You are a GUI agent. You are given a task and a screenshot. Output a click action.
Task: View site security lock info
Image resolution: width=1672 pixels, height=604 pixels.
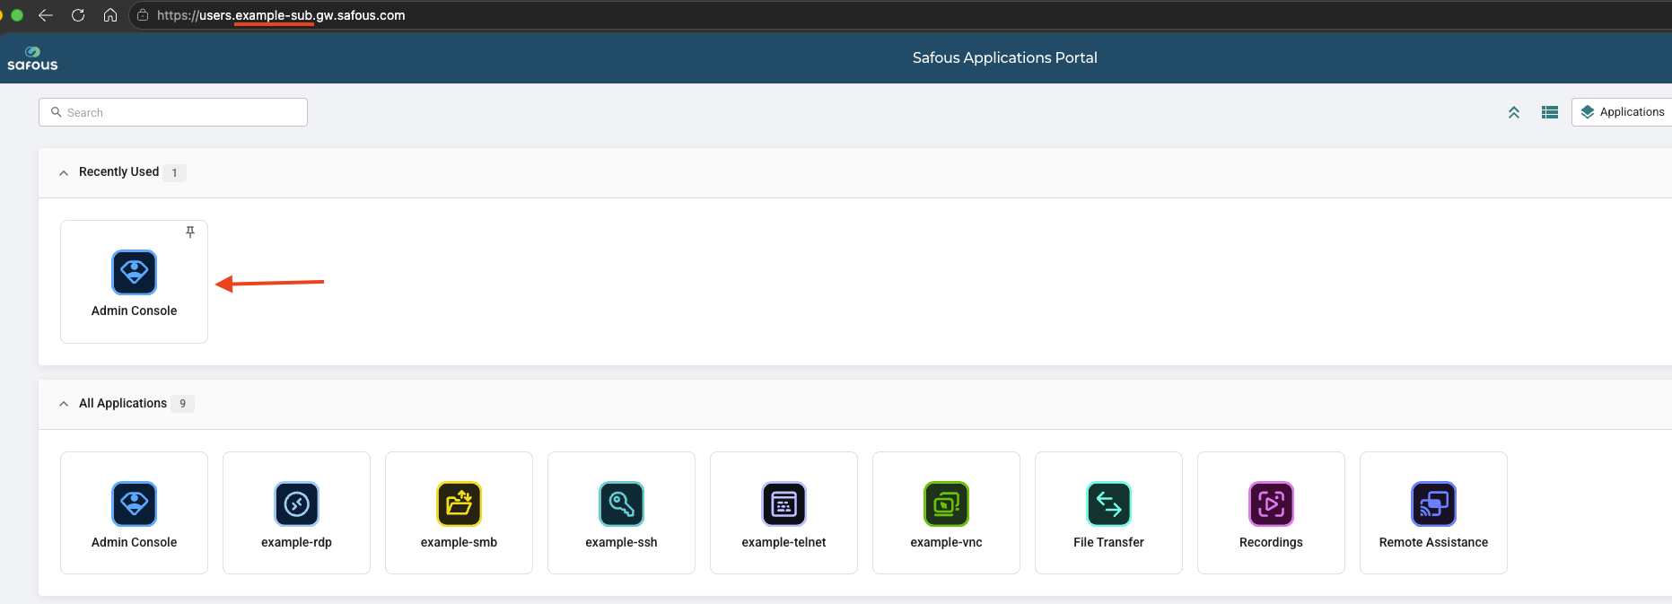(143, 15)
